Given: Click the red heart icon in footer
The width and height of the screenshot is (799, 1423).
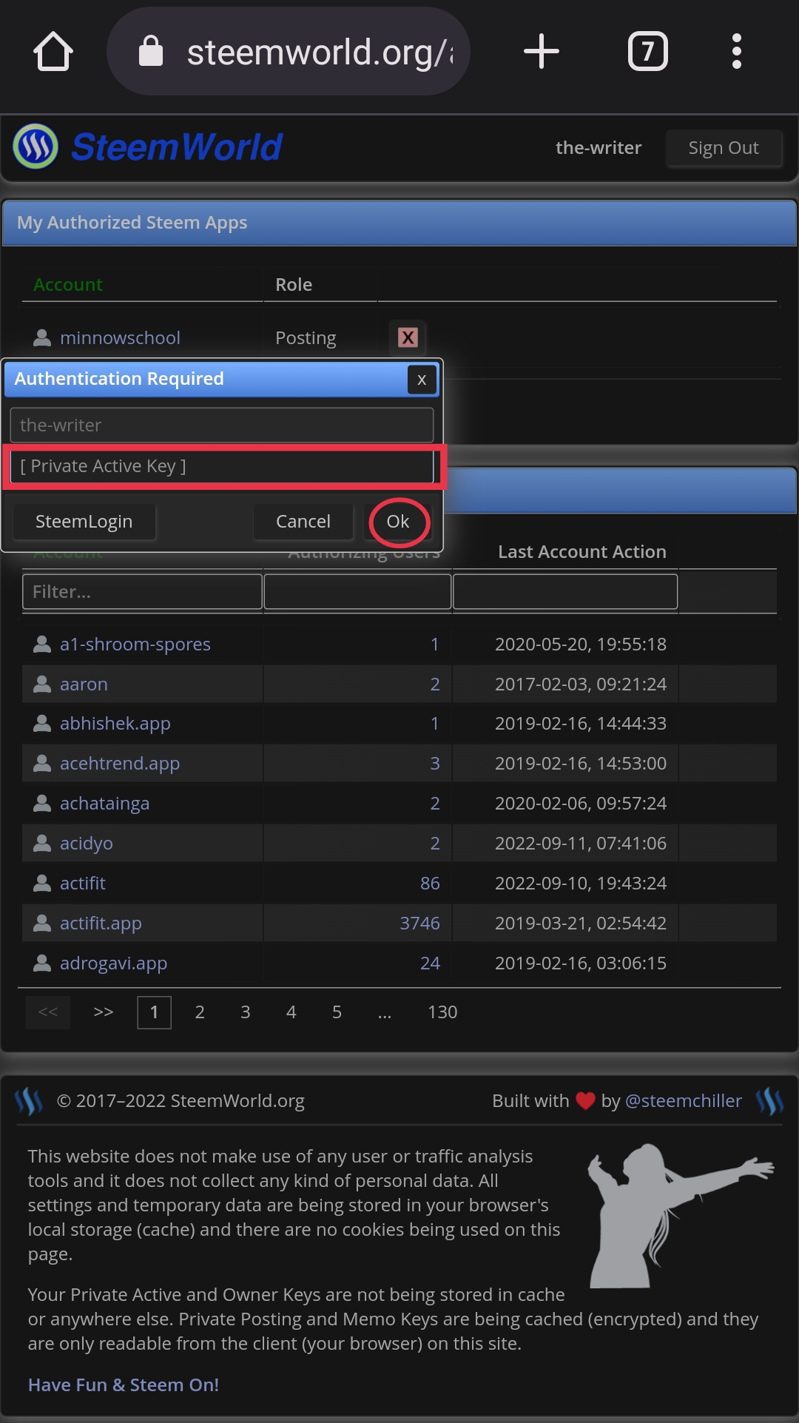Looking at the screenshot, I should pos(585,1101).
